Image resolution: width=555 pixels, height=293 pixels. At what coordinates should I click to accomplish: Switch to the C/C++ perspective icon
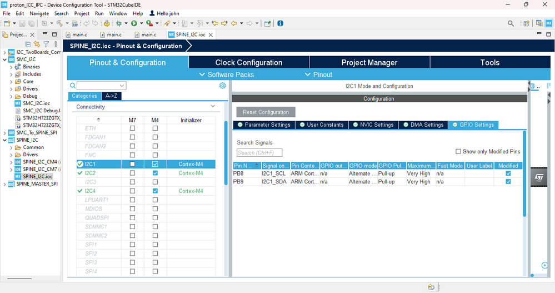tap(539, 23)
